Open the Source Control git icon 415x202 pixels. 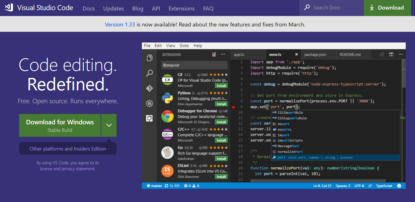point(150,88)
